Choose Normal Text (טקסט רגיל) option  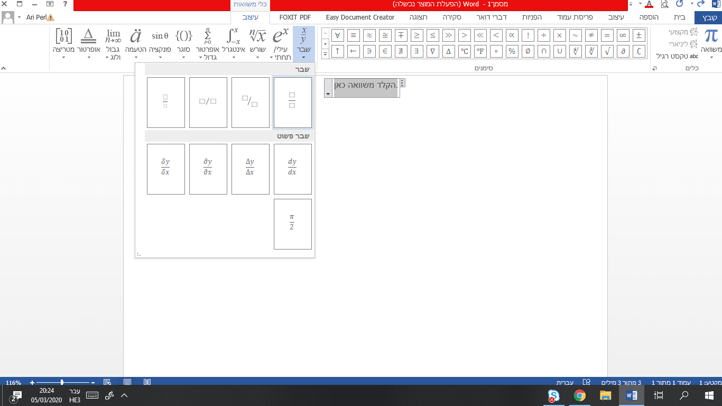click(678, 56)
